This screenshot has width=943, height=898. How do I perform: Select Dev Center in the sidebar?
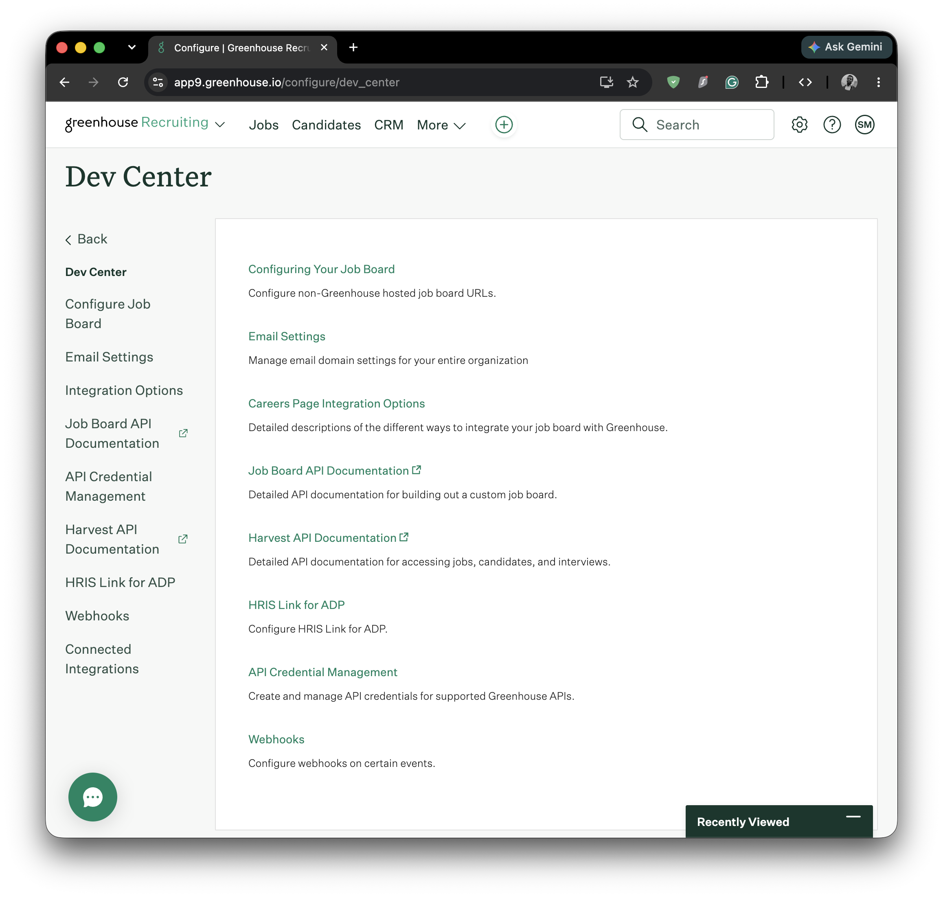[96, 272]
